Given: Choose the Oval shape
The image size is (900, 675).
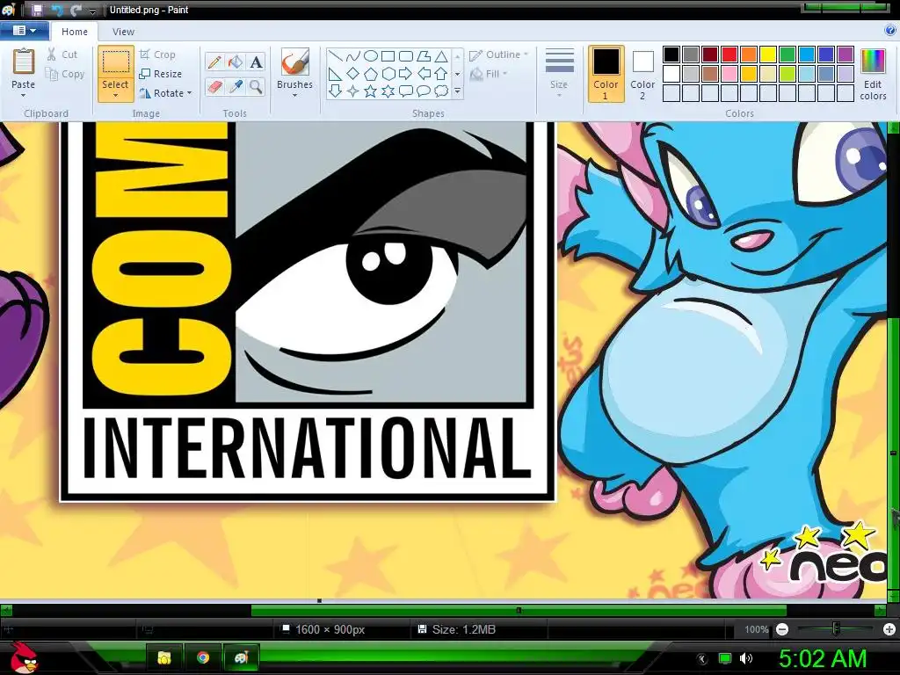Looking at the screenshot, I should click(371, 56).
